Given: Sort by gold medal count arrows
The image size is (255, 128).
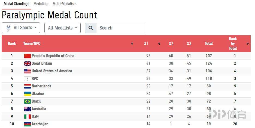Looking at the screenshot, I should click(159, 44).
